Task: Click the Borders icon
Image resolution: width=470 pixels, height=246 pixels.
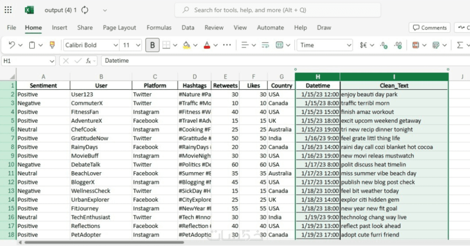Action: coord(166,45)
